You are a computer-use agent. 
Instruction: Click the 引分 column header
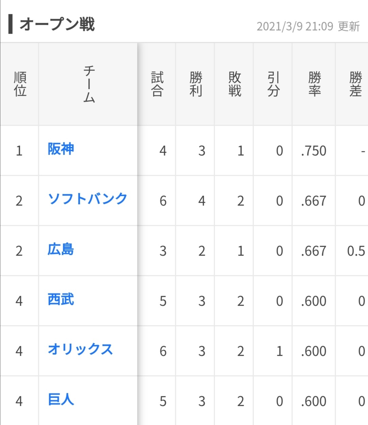click(273, 84)
